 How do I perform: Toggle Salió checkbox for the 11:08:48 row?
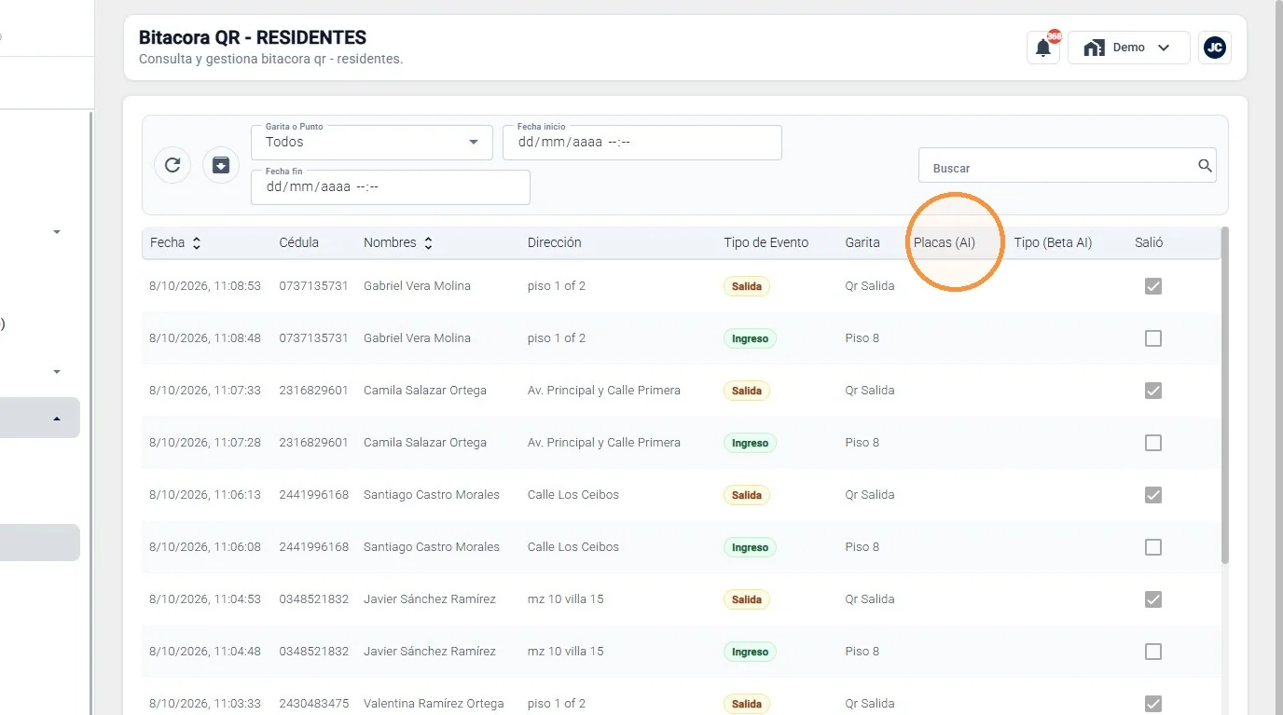coord(1153,338)
